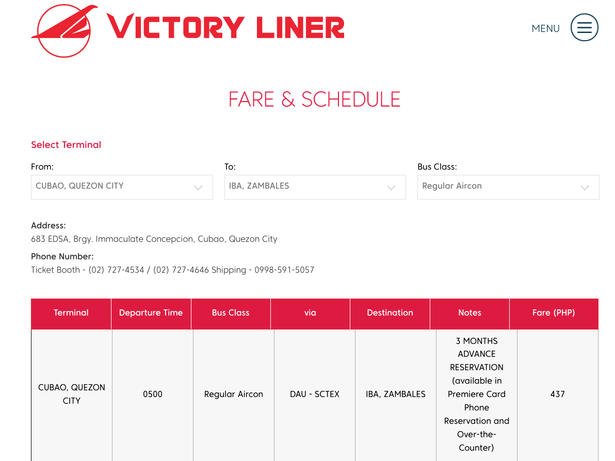This screenshot has width=615, height=461.
Task: Click the chevron in Regular Aircon field
Action: (585, 188)
